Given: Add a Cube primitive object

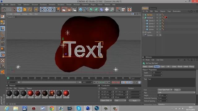Looking at the screenshot, I should click(x=80, y=10).
